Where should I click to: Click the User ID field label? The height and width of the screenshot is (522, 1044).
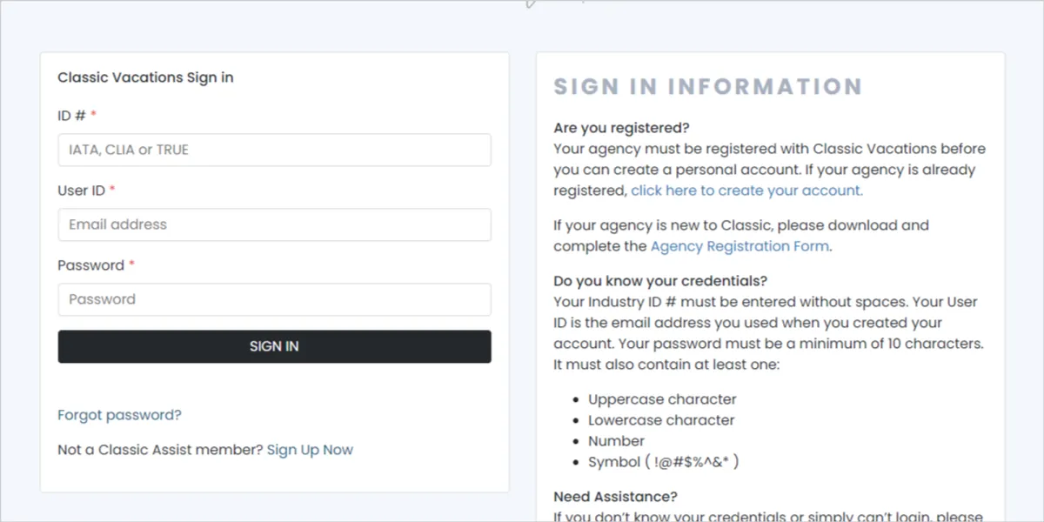[81, 191]
